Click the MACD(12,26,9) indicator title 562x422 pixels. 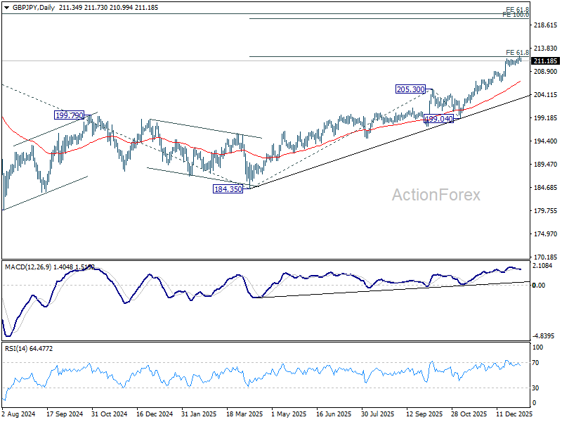pyautogui.click(x=27, y=267)
